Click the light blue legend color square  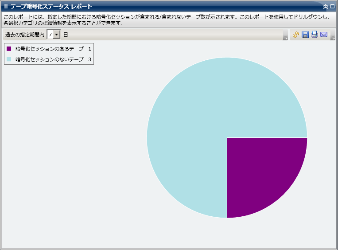click(x=9, y=59)
